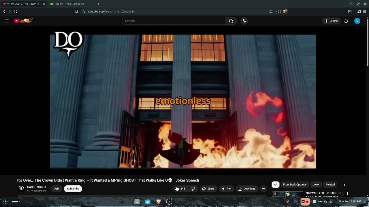
Task: Open the account avatar menu
Action: (357, 21)
